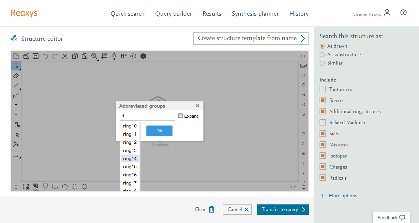Click the 2D clean layout icon
419x223 pixels.
pyautogui.click(x=104, y=56)
